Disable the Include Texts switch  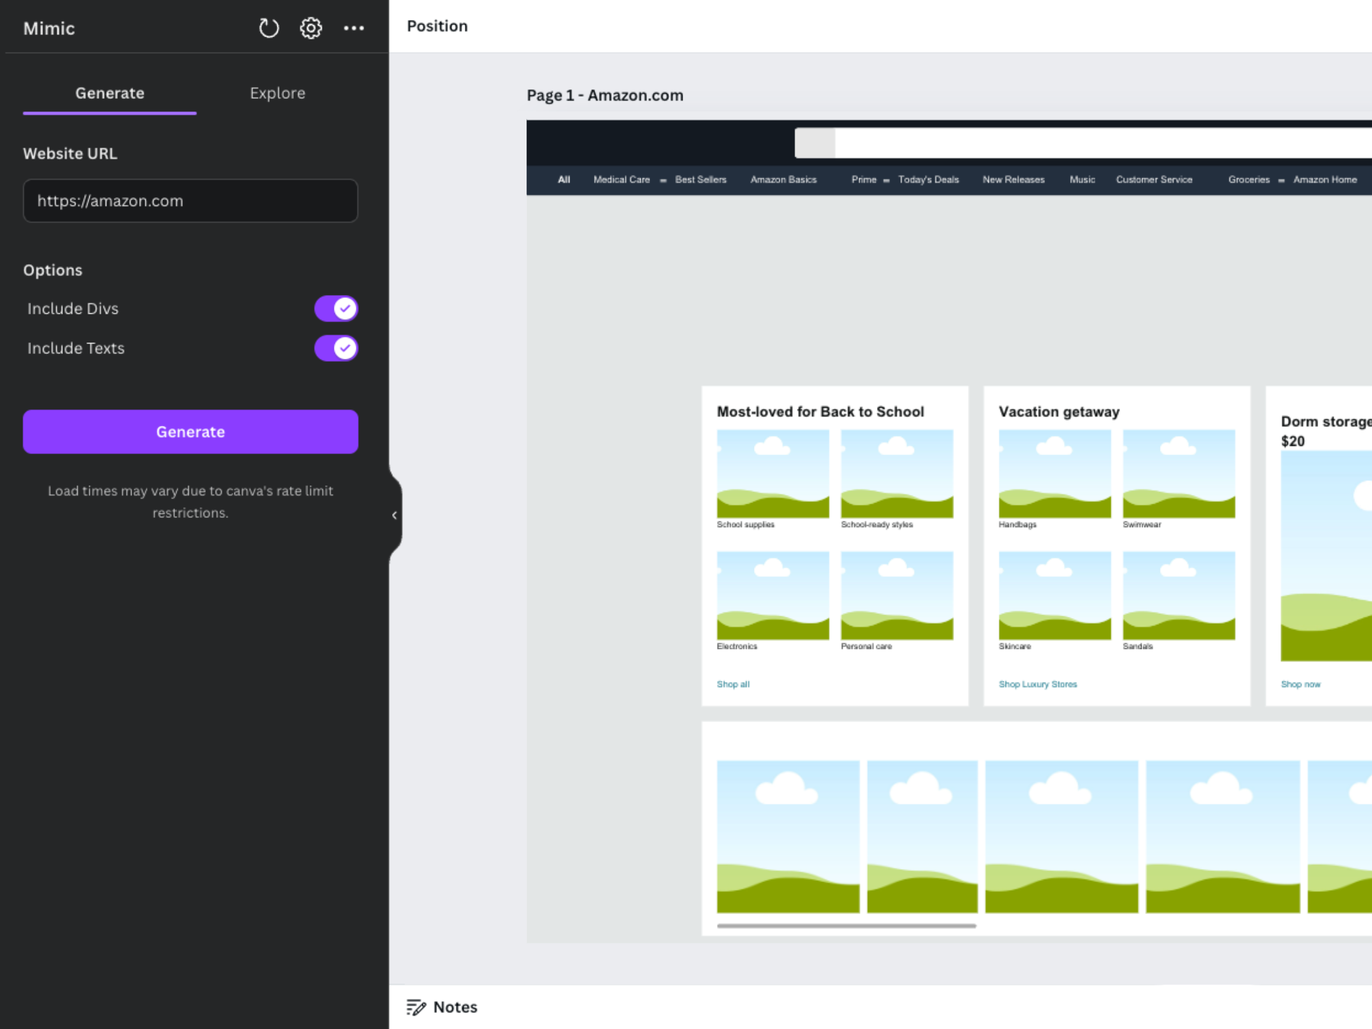pyautogui.click(x=336, y=348)
